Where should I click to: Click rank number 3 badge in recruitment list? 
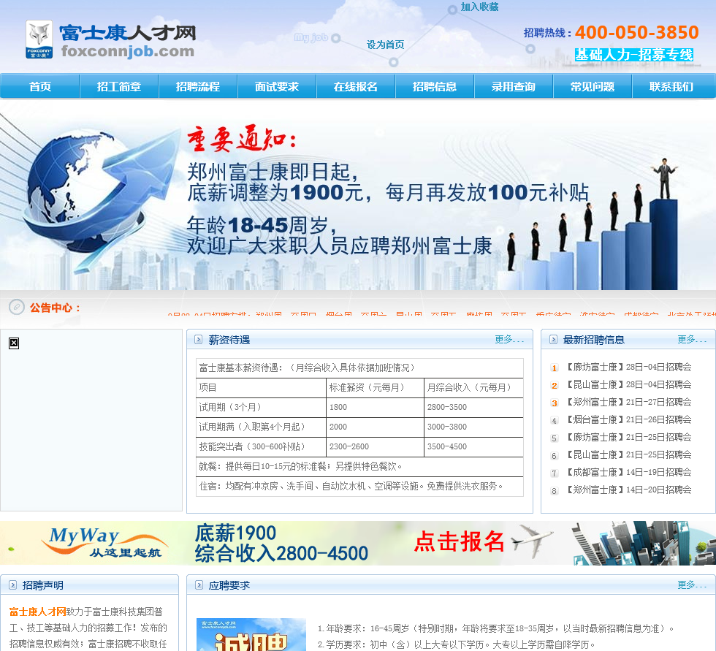tap(554, 403)
